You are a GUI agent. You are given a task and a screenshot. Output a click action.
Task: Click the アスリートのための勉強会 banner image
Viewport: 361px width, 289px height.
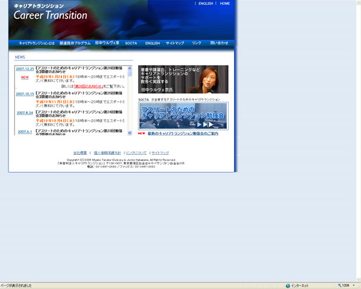point(183,116)
